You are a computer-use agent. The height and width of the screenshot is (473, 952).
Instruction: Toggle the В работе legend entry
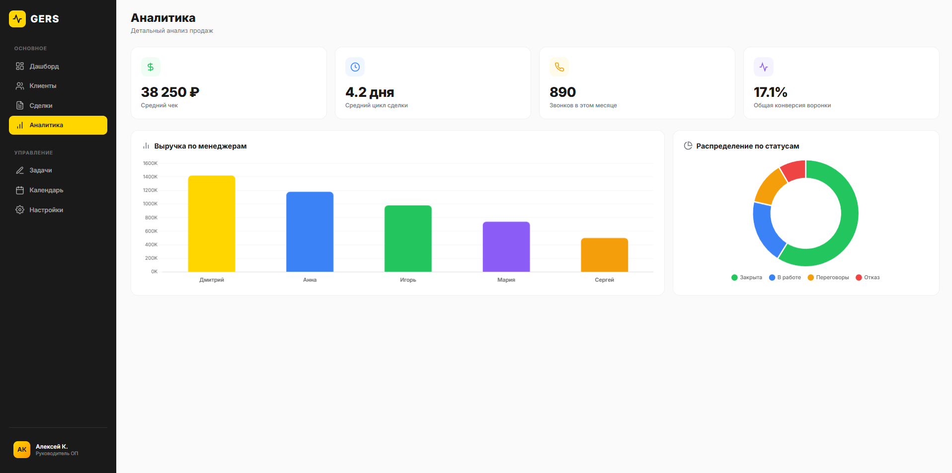point(785,277)
